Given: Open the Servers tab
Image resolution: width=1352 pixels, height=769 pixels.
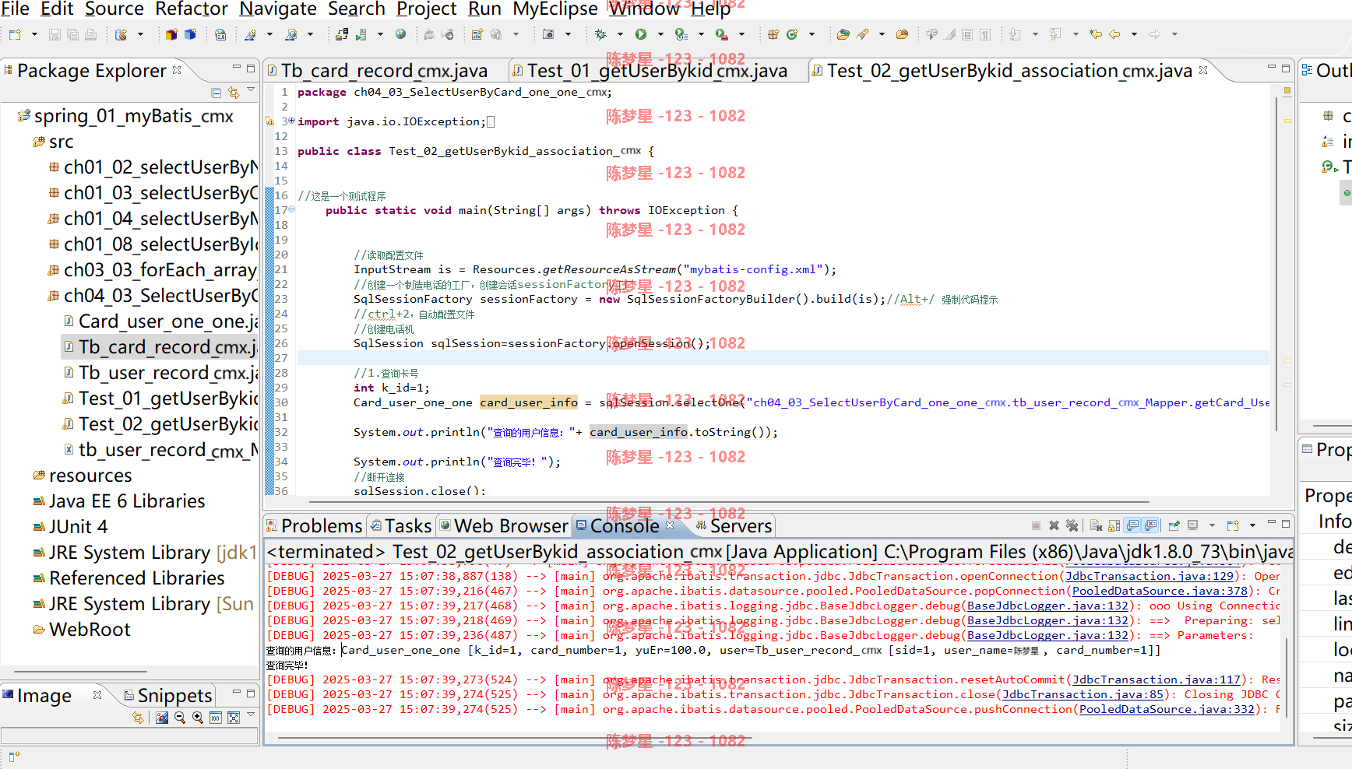Looking at the screenshot, I should click(734, 526).
